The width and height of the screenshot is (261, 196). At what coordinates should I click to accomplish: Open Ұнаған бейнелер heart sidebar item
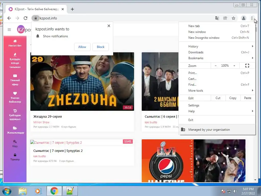coord(15,97)
